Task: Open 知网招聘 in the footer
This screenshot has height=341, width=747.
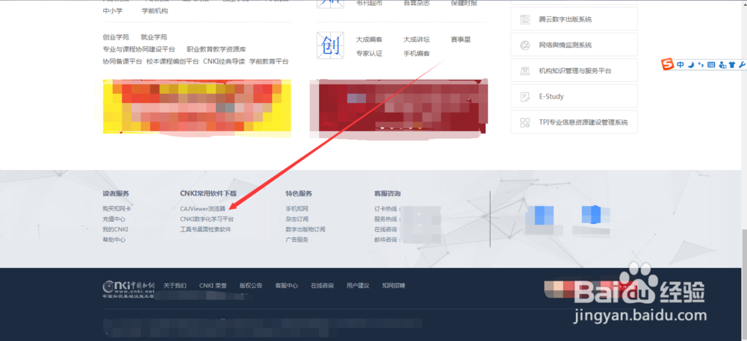Action: click(x=394, y=286)
